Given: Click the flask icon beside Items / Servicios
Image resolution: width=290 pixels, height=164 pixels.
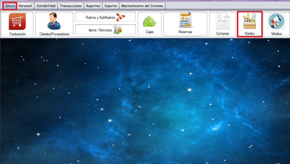Looking at the screenshot, I should 117,30.
